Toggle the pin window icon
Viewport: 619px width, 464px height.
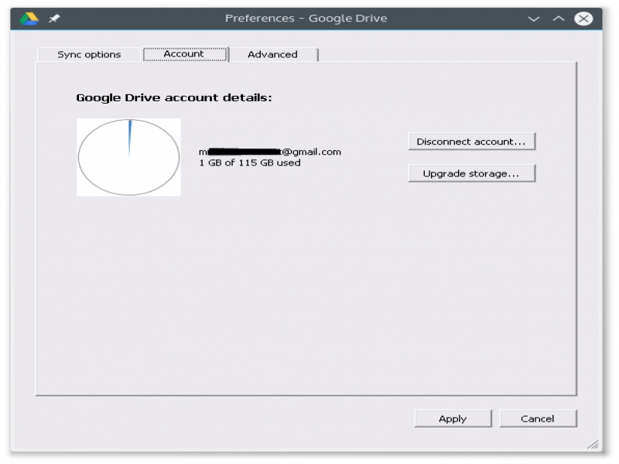point(54,19)
